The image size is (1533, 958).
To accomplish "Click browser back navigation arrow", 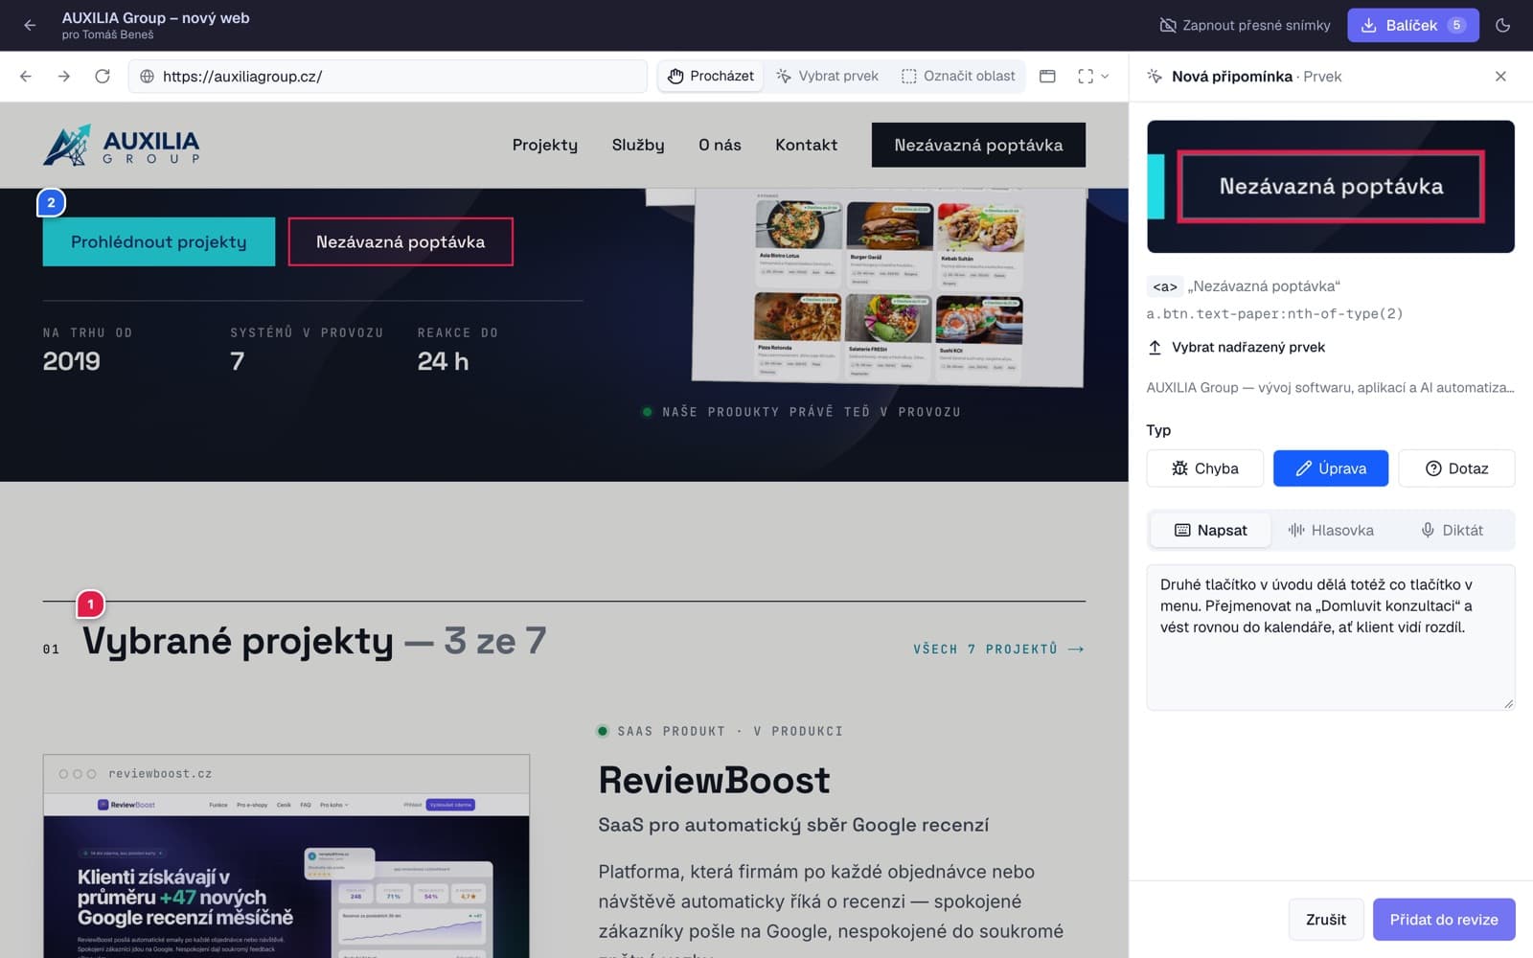I will [26, 77].
